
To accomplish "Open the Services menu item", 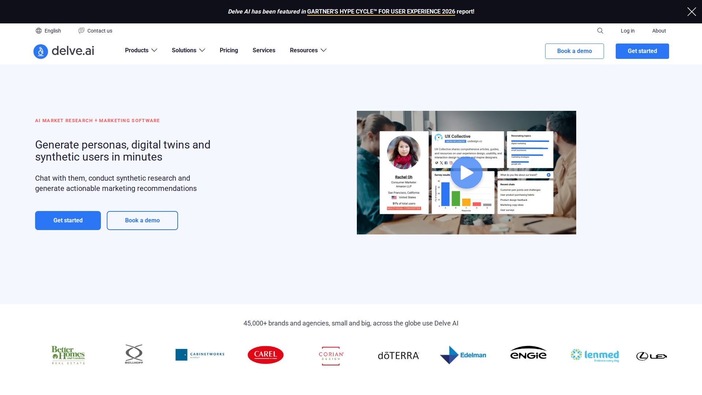I will point(264,50).
